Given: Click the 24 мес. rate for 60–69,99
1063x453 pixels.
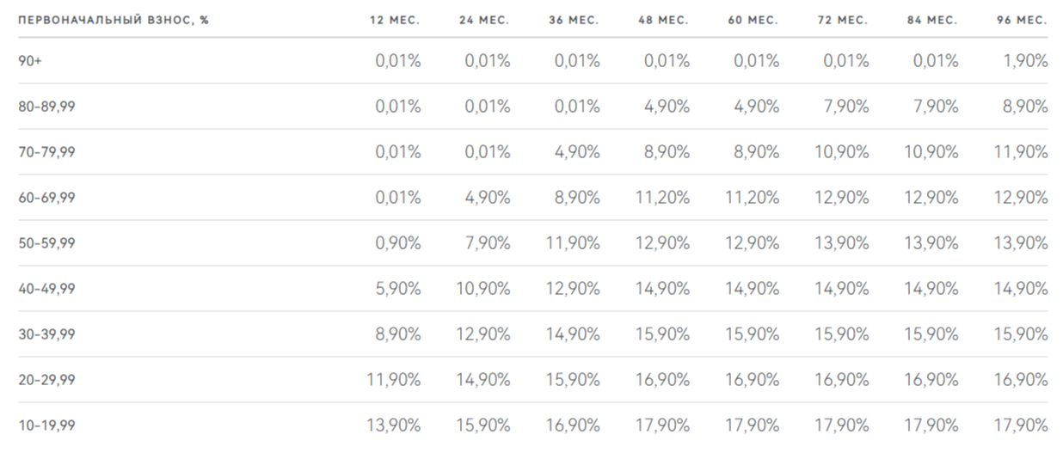Looking at the screenshot, I should click(488, 198).
